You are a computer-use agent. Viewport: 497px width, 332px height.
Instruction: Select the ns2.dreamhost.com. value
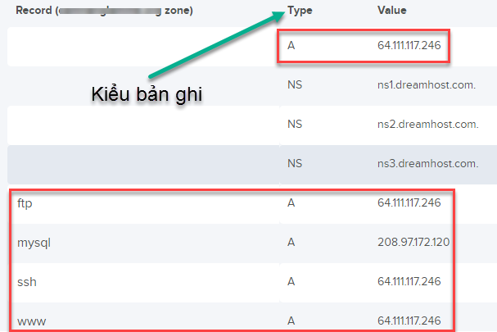422,124
